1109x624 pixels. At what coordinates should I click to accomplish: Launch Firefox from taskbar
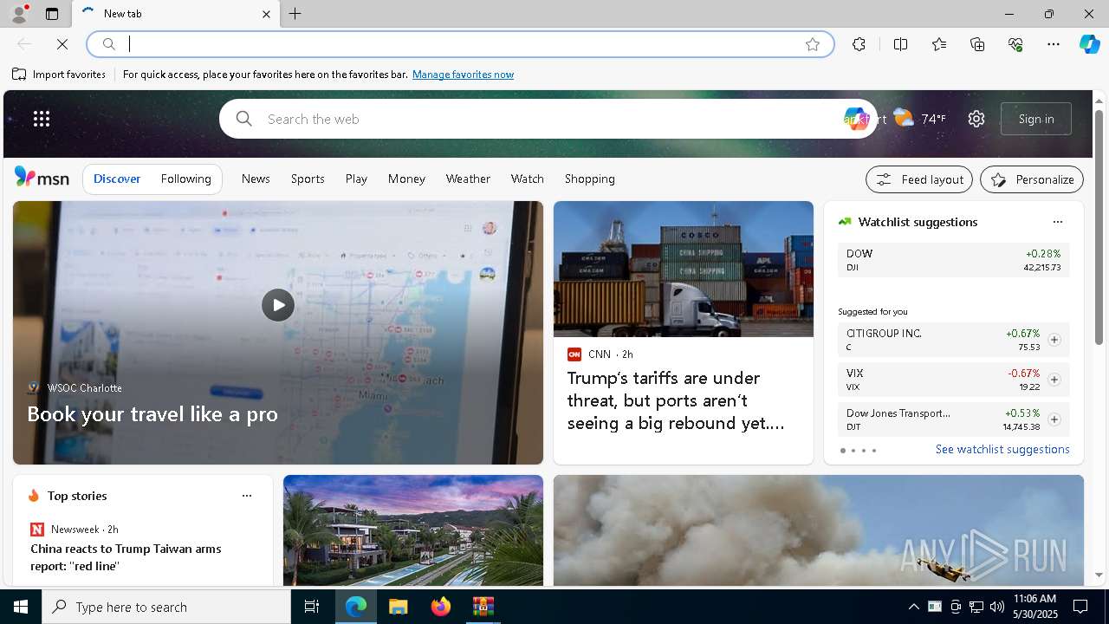[x=441, y=607]
